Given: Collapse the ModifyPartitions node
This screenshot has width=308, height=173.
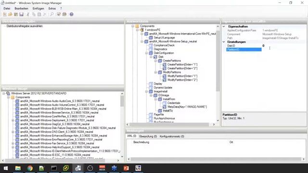Looking at the screenshot, I should click(155, 72).
